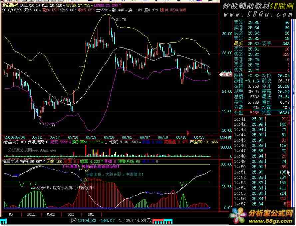Click the 卖② ask row at 25.83
296x226 pixels.
pyautogui.click(x=262, y=33)
